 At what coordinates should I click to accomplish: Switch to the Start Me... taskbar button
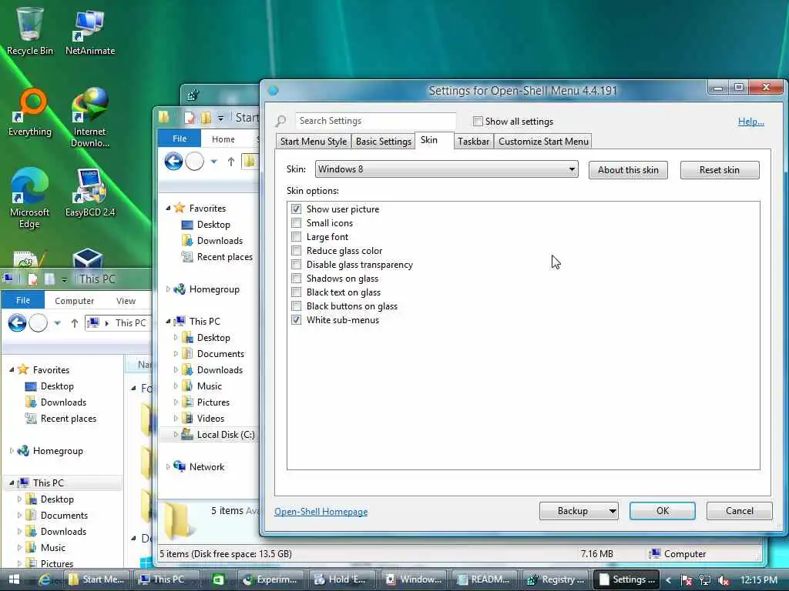pos(97,579)
